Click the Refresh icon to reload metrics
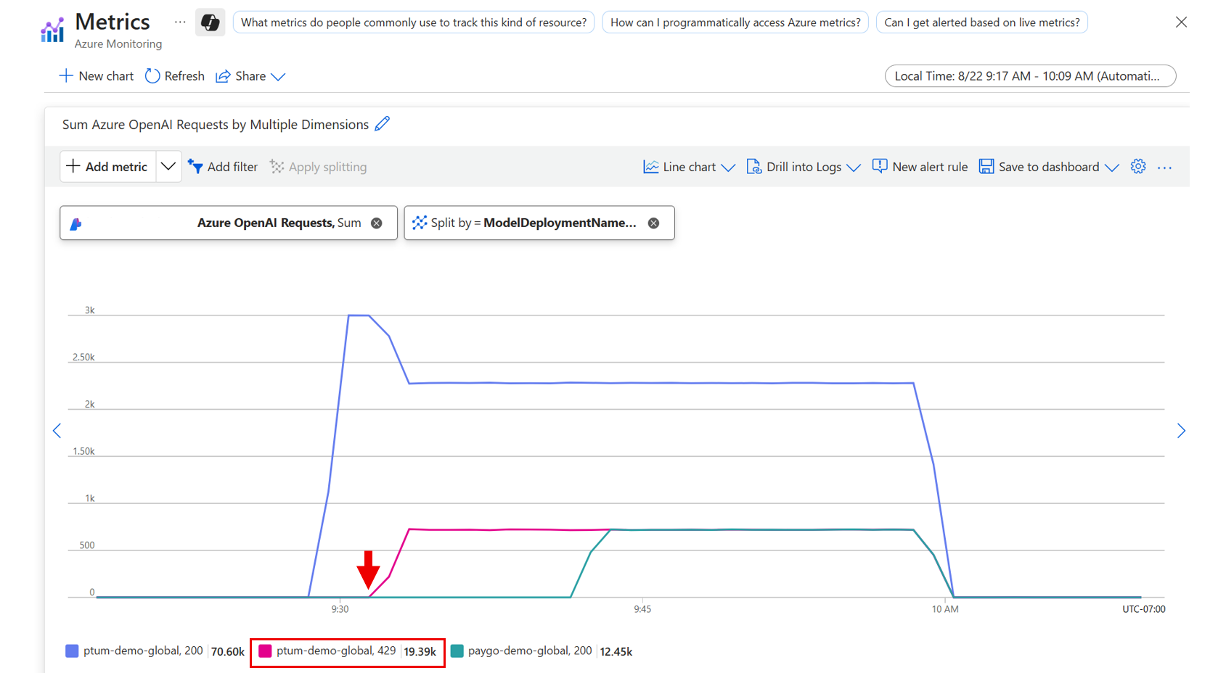Image resolution: width=1226 pixels, height=673 pixels. point(152,75)
